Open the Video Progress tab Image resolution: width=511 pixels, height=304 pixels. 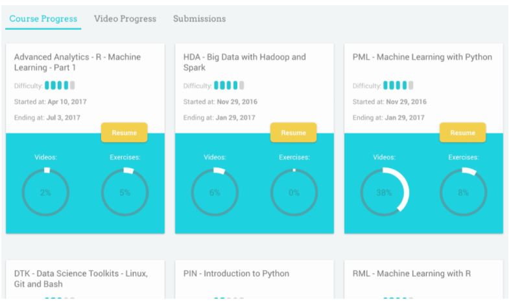click(125, 19)
